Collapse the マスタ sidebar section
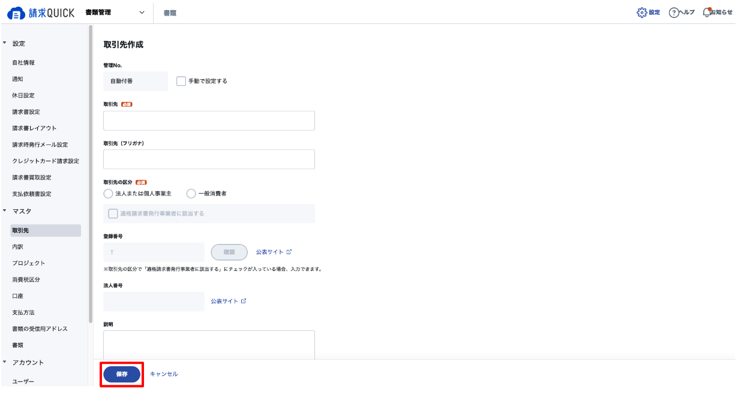 (x=5, y=210)
